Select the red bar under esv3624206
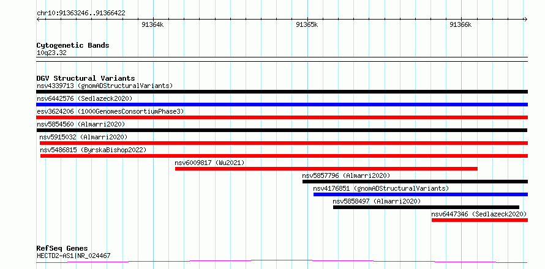 282,117
